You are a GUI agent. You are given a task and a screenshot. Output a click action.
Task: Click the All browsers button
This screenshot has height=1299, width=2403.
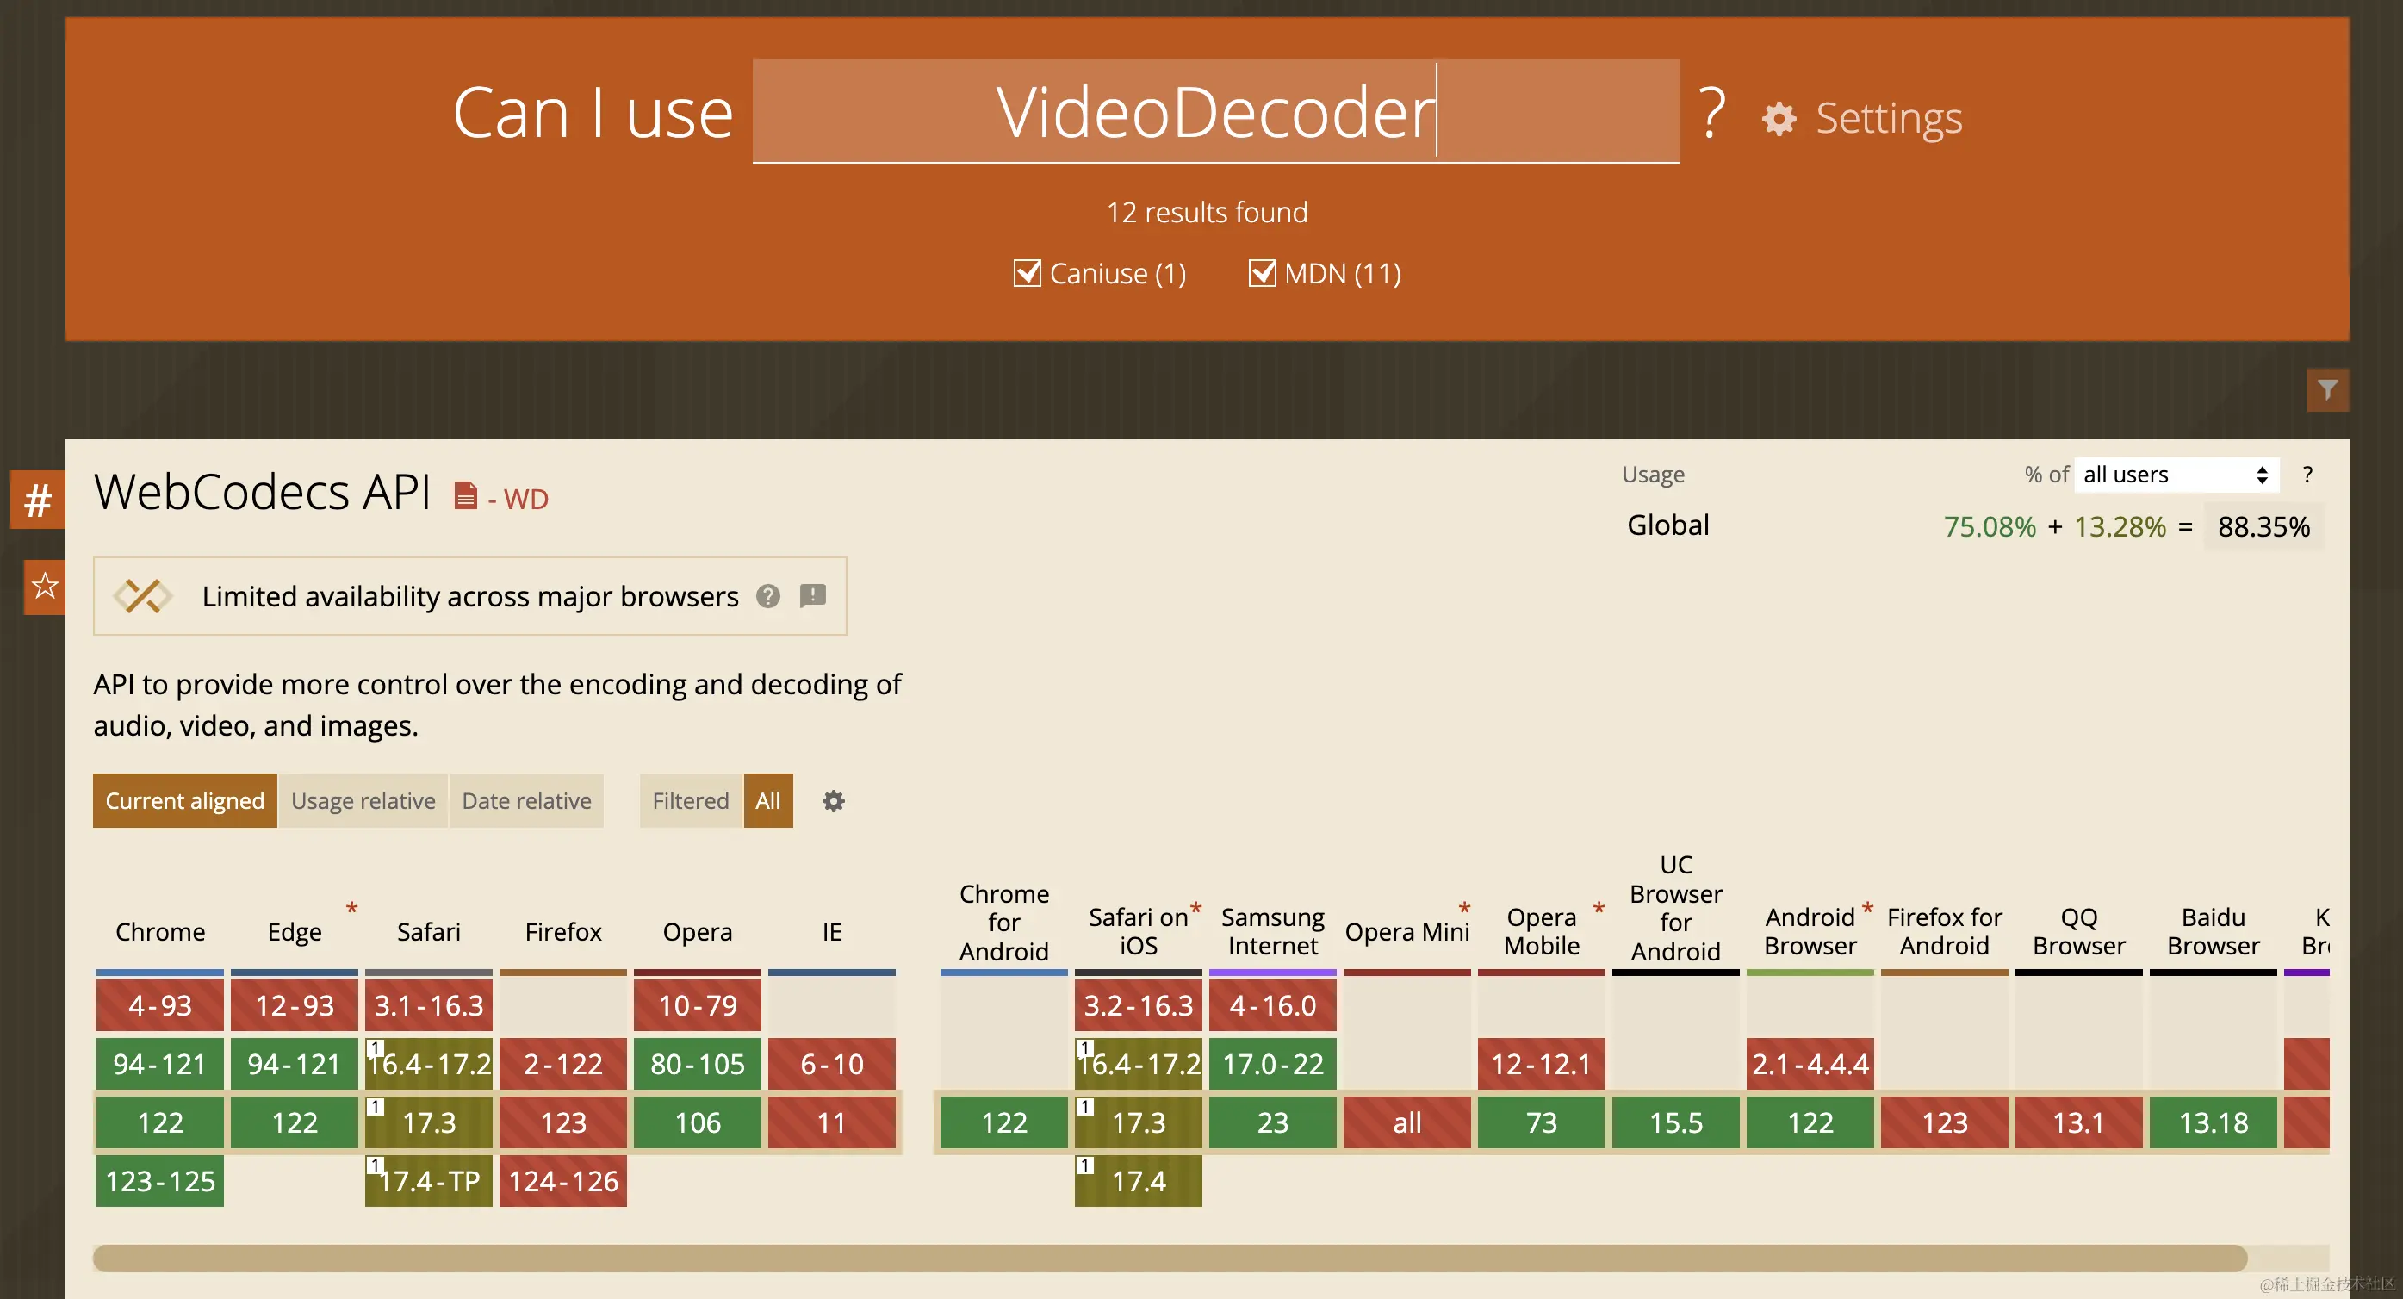coord(767,801)
